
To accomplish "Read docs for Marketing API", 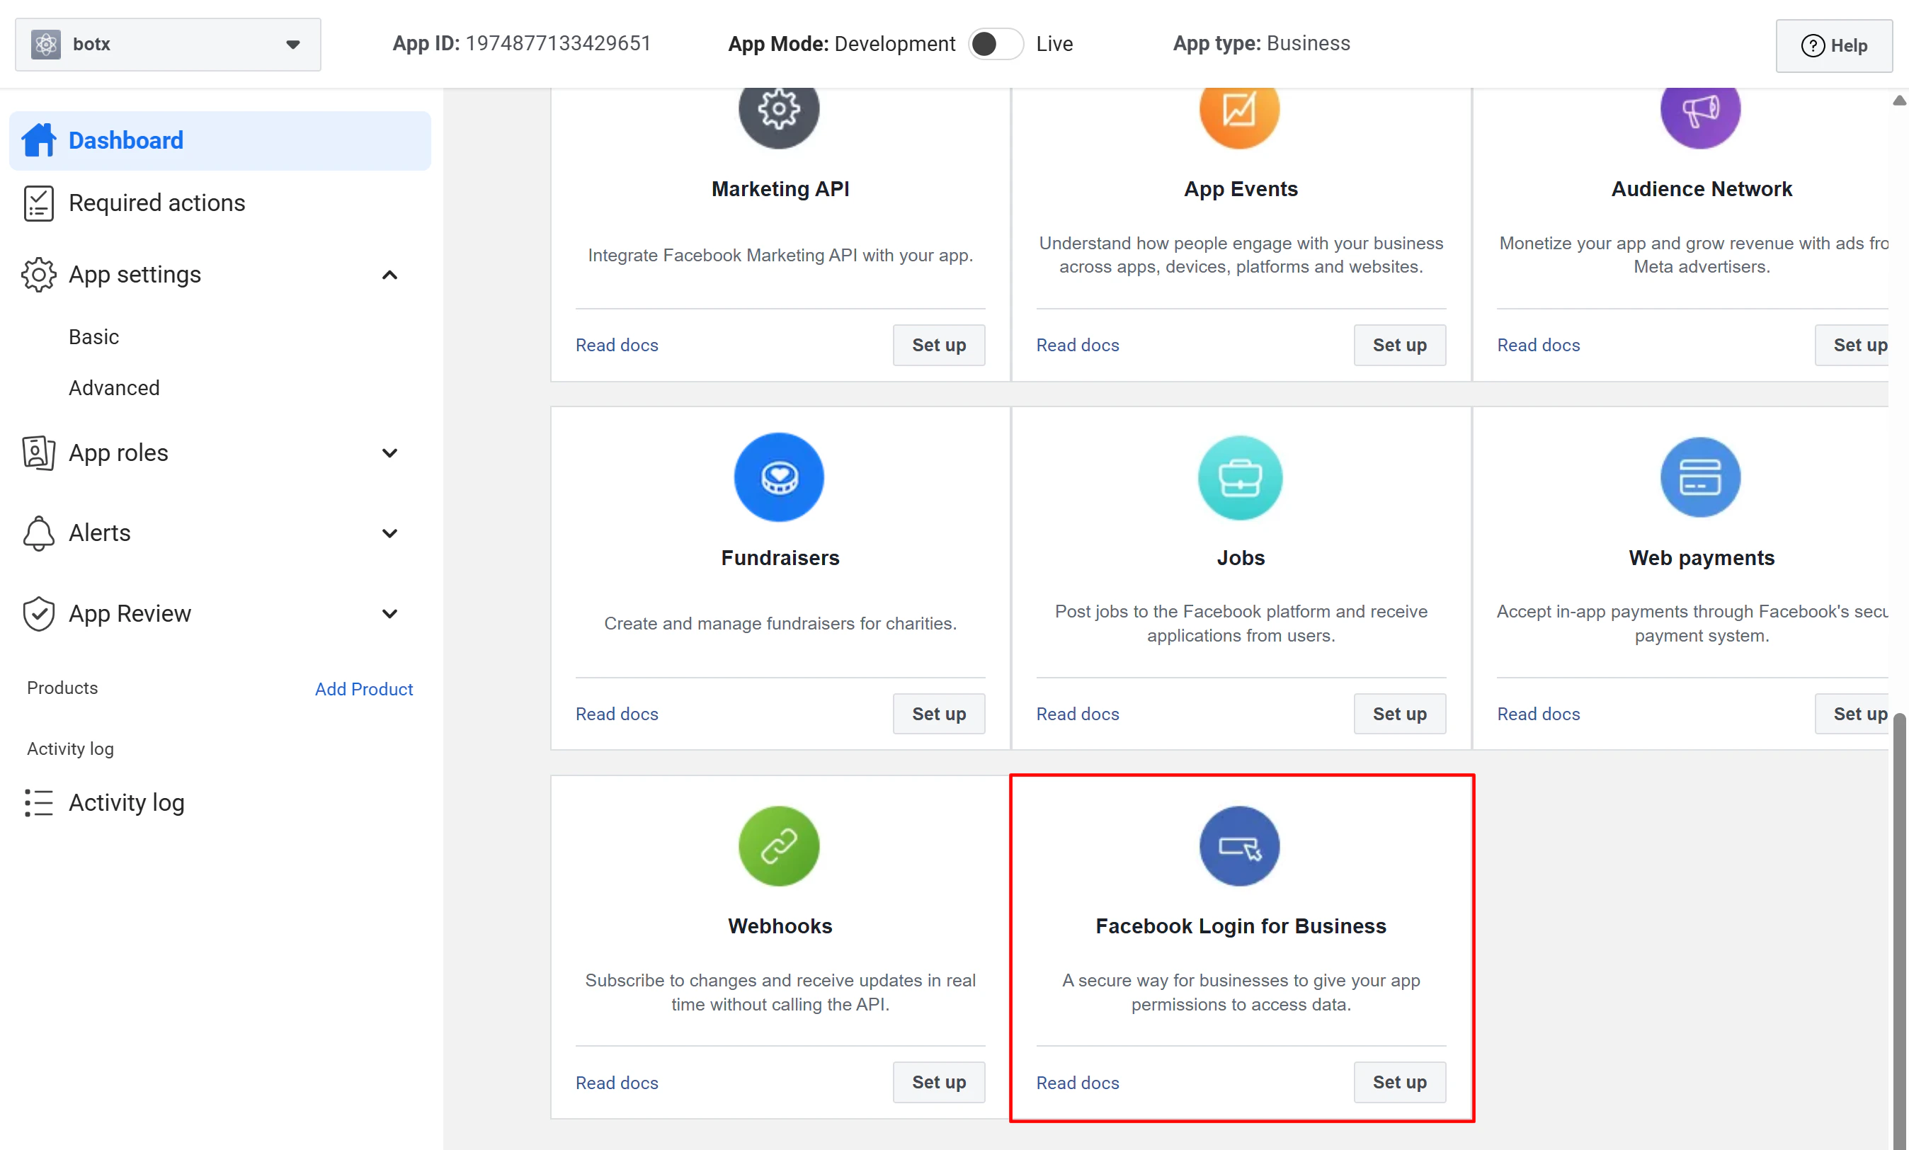I will 617,345.
